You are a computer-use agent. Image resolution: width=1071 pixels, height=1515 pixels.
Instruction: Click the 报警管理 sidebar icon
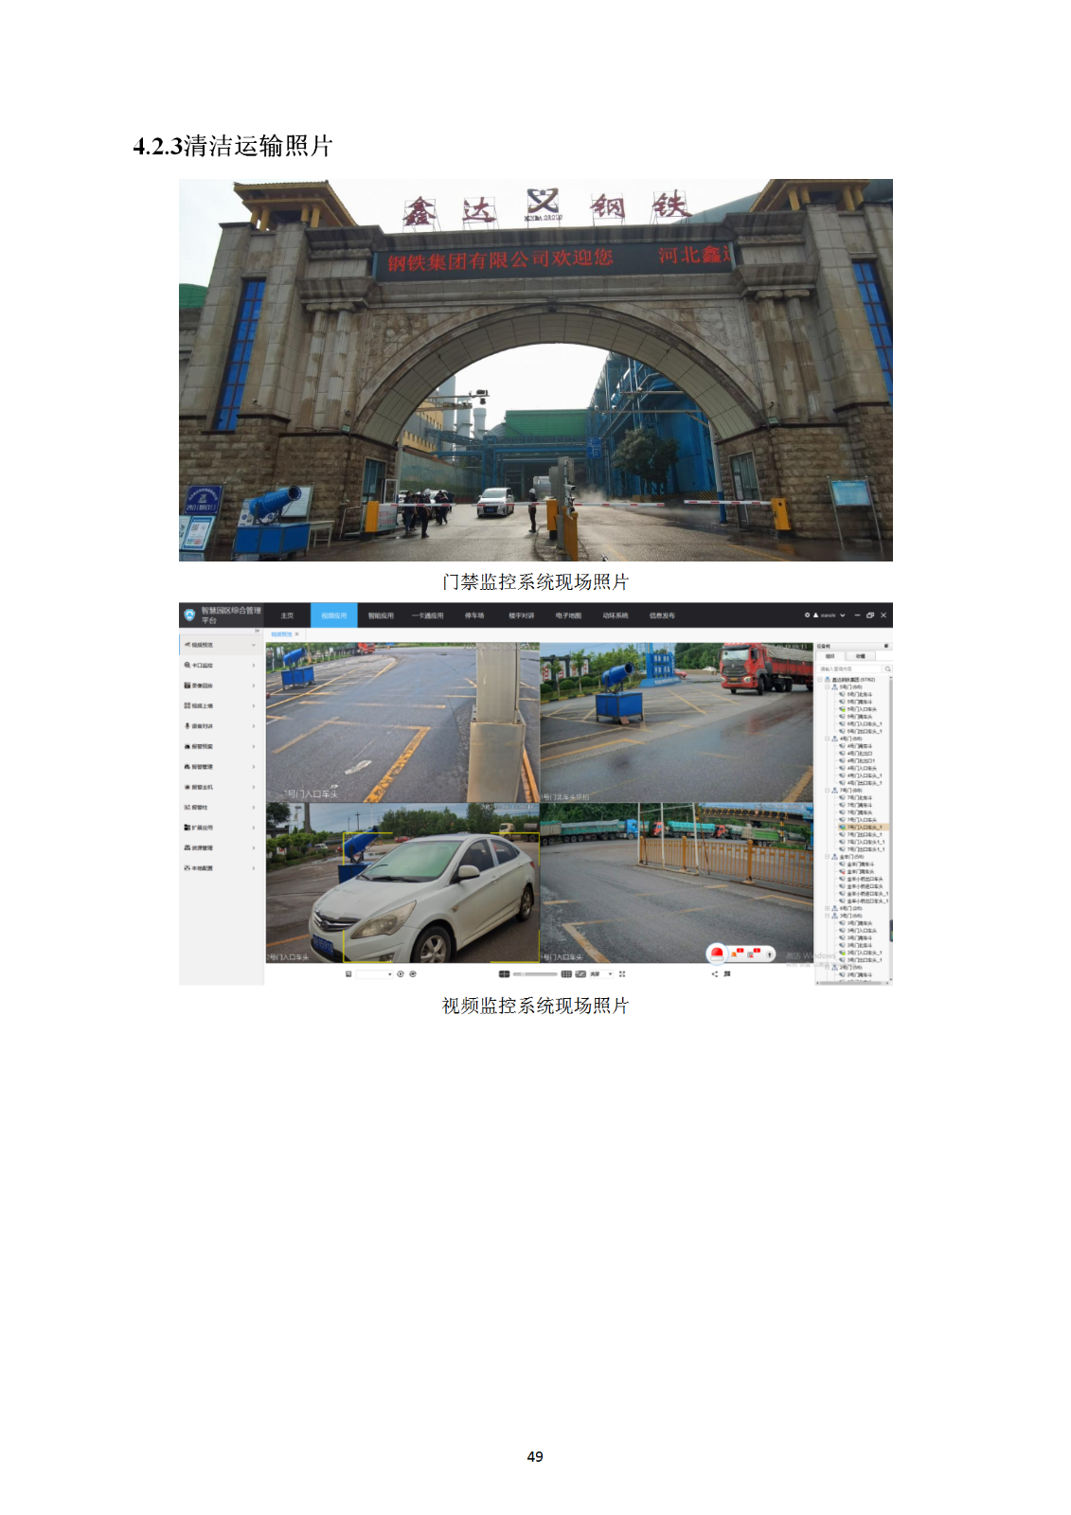pos(187,767)
